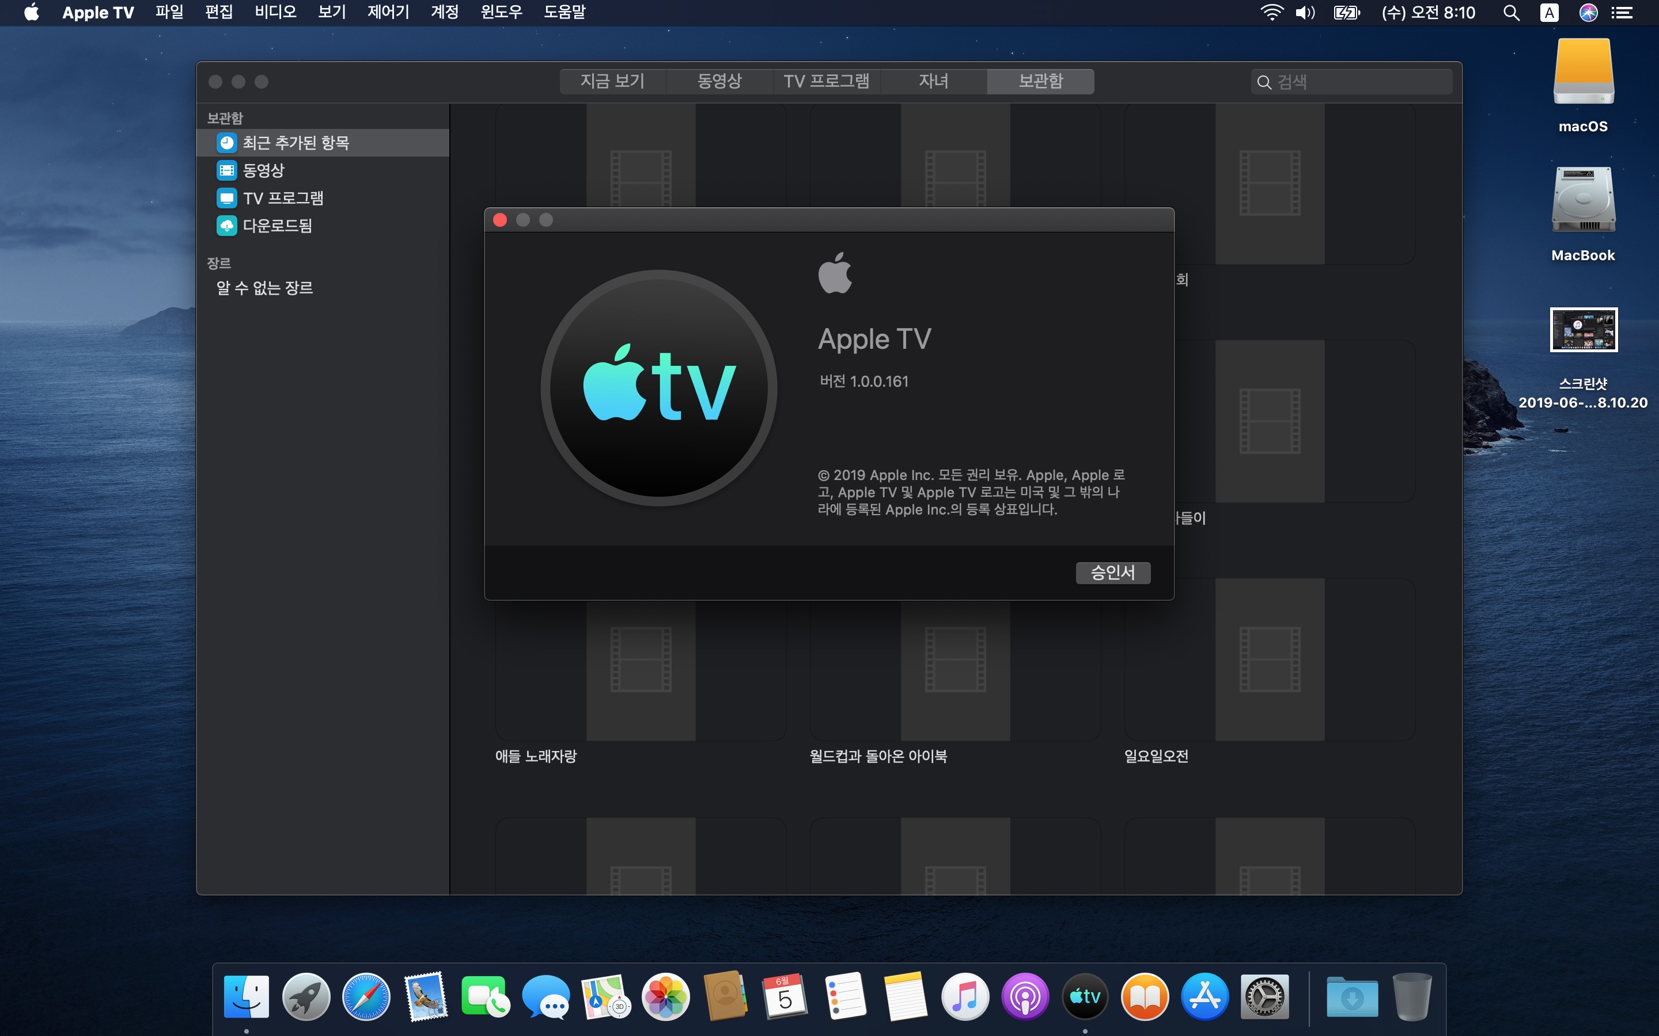Open Trash in the Dock
This screenshot has height=1036, width=1659.
click(x=1411, y=996)
